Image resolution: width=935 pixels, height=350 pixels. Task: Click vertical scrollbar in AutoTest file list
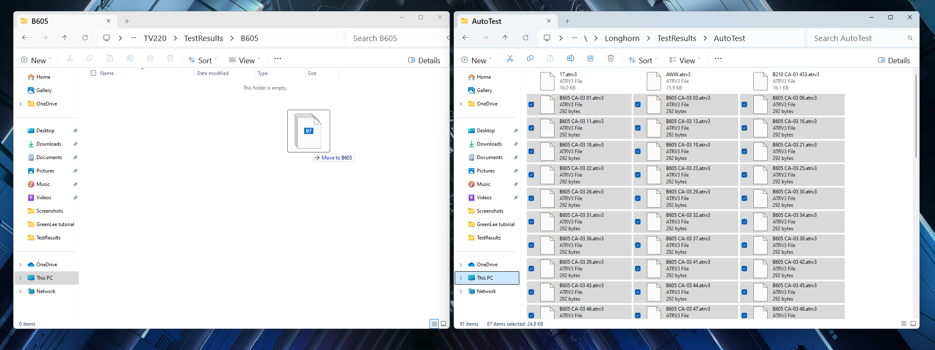[916, 117]
